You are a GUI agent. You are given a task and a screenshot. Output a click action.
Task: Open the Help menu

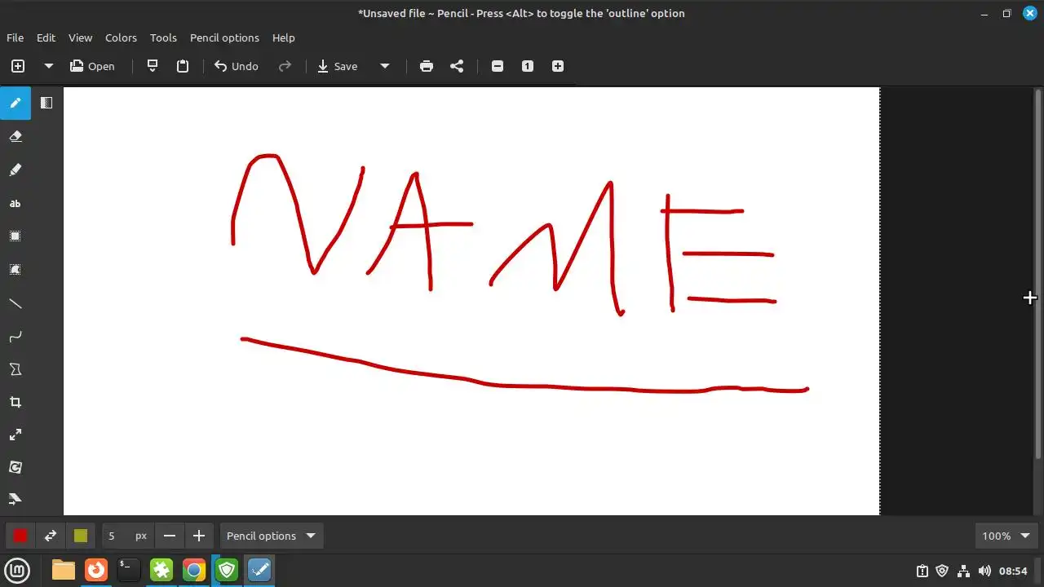pos(283,38)
